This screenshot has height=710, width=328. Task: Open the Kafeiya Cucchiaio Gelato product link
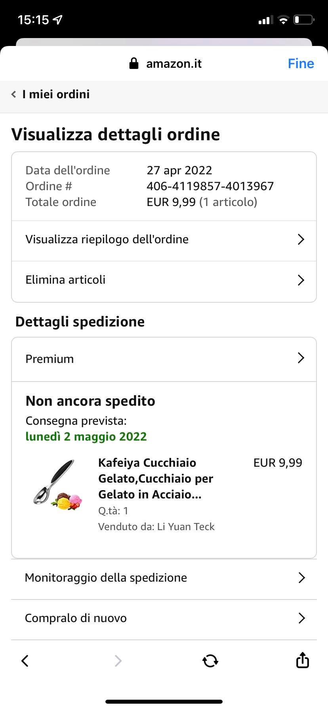(156, 479)
